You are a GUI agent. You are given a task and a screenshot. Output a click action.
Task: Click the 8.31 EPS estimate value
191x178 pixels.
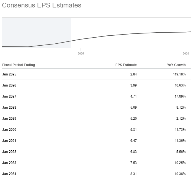pyautogui.click(x=133, y=174)
